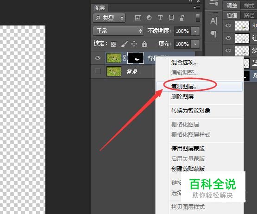Lock transparent pixels icon
Screen dimensions: 257x214
[113, 44]
